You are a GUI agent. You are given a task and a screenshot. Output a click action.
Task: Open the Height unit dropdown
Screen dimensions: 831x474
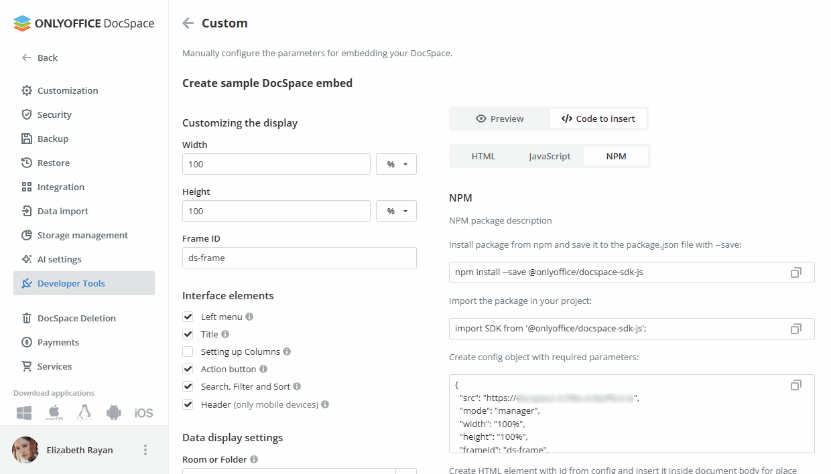coord(397,211)
